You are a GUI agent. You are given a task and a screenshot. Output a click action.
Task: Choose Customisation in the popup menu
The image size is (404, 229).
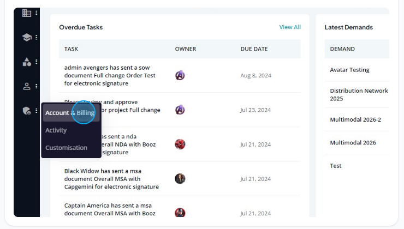[66, 148]
